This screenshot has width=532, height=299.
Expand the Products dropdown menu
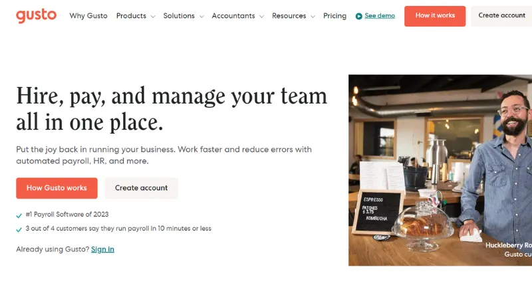135,16
